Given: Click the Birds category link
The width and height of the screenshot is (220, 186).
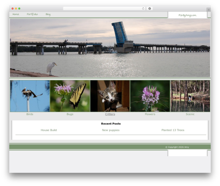Looking at the screenshot, I should click(x=30, y=114).
